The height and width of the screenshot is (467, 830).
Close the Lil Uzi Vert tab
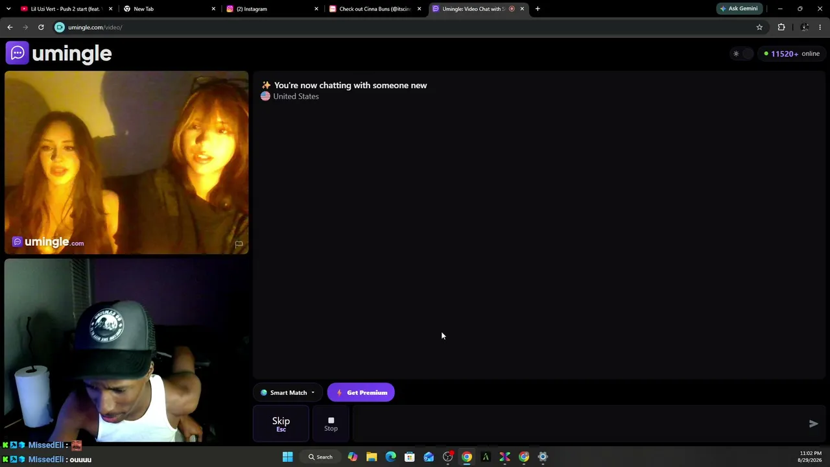click(x=111, y=9)
